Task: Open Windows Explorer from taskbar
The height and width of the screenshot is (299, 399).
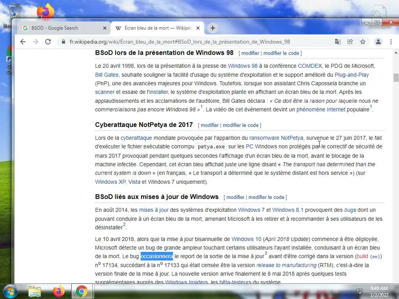Action: coord(35,291)
